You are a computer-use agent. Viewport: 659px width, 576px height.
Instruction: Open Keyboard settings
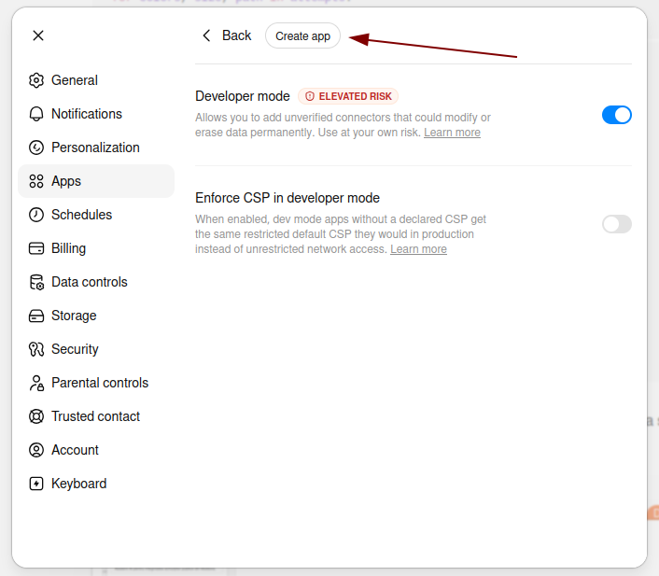click(96, 484)
